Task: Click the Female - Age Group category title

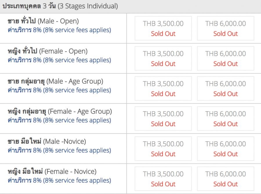Action: pos(60,112)
